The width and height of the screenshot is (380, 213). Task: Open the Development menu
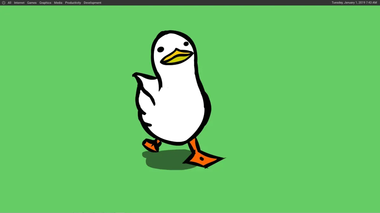92,3
